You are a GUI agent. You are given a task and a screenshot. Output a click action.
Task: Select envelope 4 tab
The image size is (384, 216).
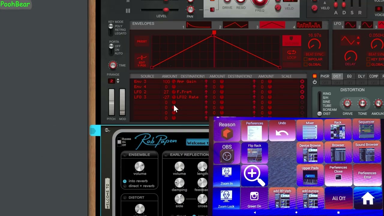(x=309, y=25)
